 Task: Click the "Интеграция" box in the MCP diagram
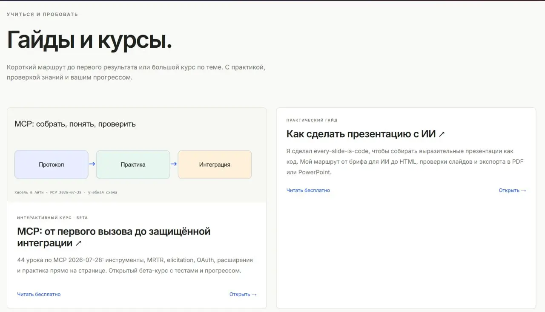[215, 165]
